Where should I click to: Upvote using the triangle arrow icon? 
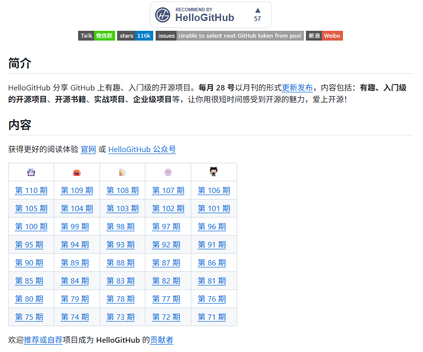[258, 10]
